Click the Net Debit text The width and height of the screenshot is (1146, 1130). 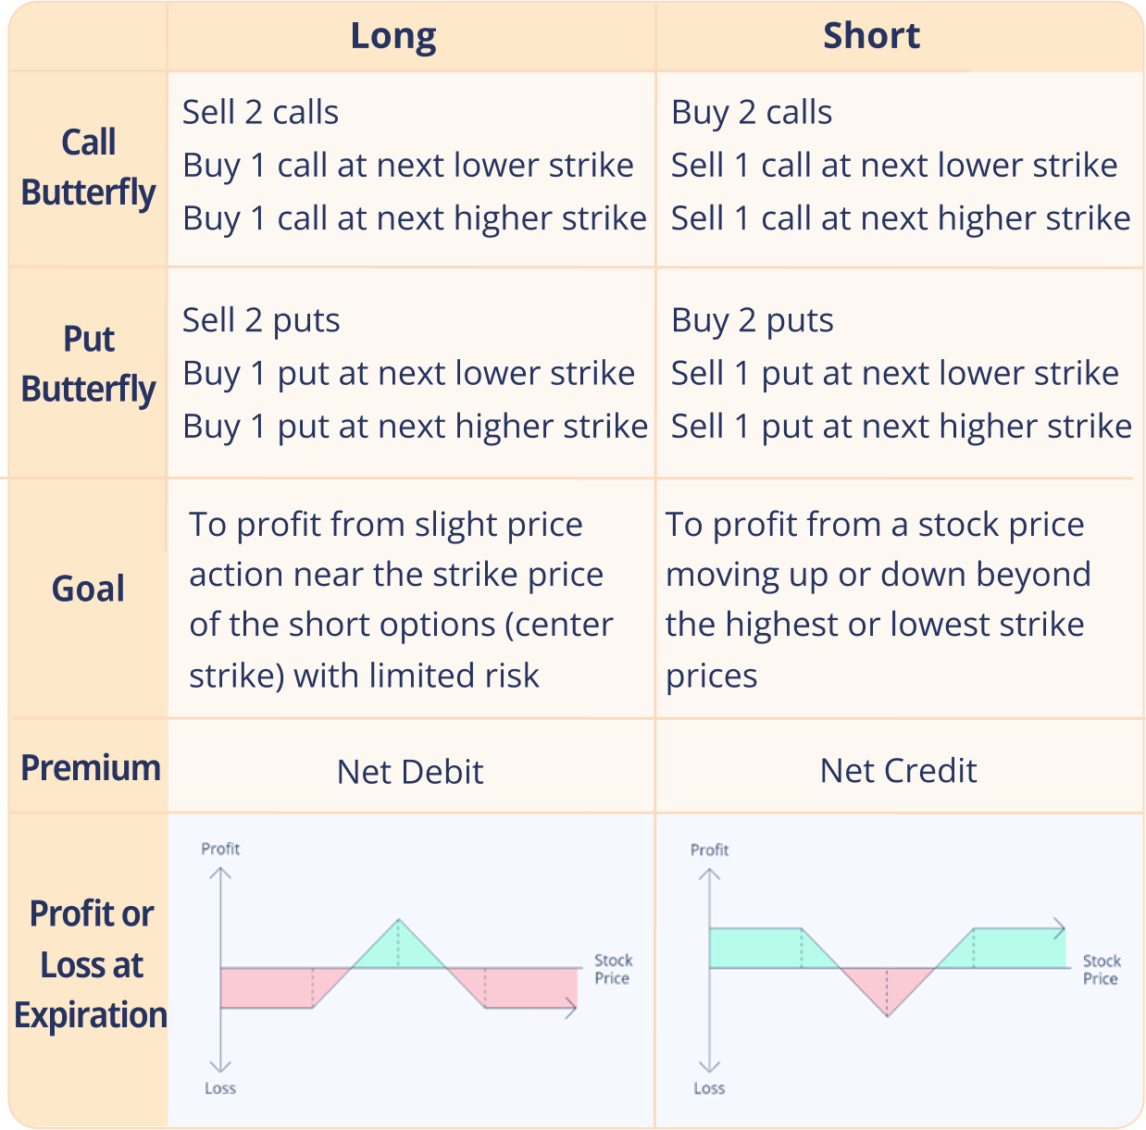click(x=410, y=772)
